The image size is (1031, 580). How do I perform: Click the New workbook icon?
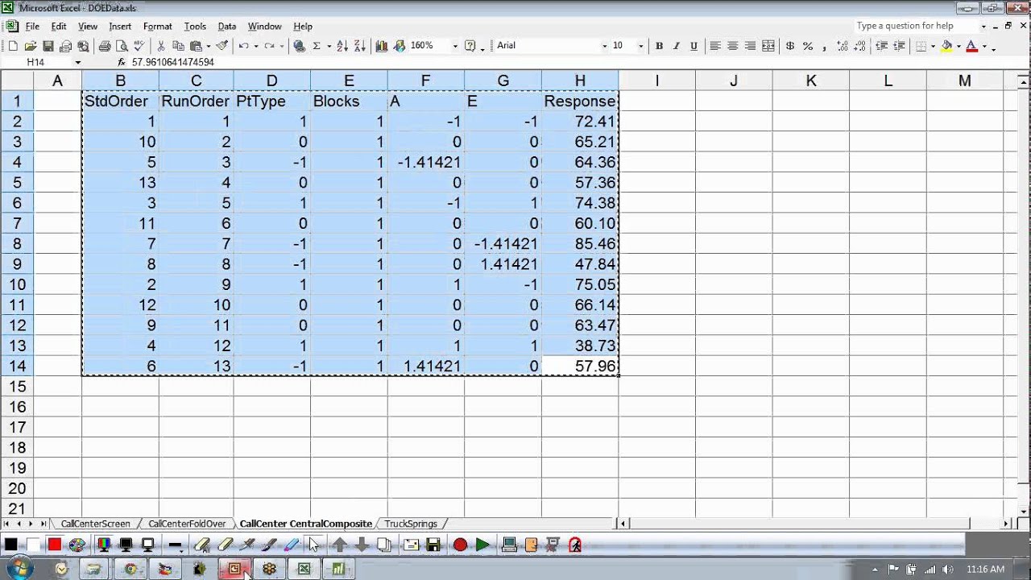coord(13,46)
